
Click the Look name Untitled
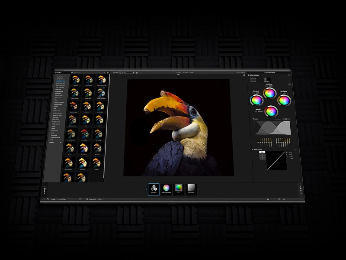pyautogui.click(x=62, y=199)
